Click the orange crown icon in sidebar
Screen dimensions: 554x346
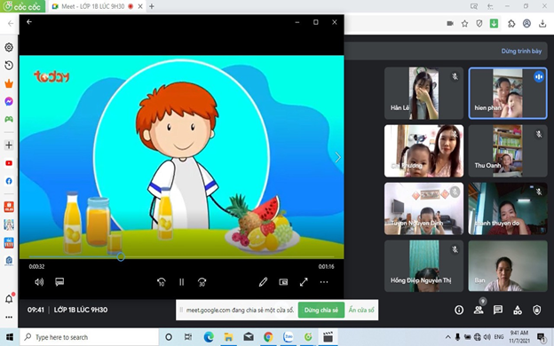[9, 83]
